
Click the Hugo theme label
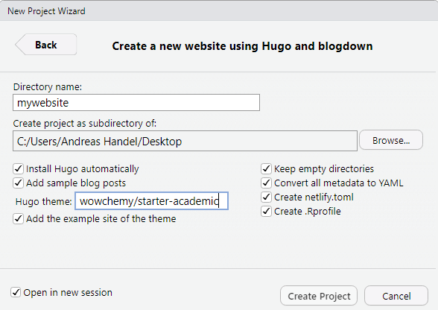point(43,201)
